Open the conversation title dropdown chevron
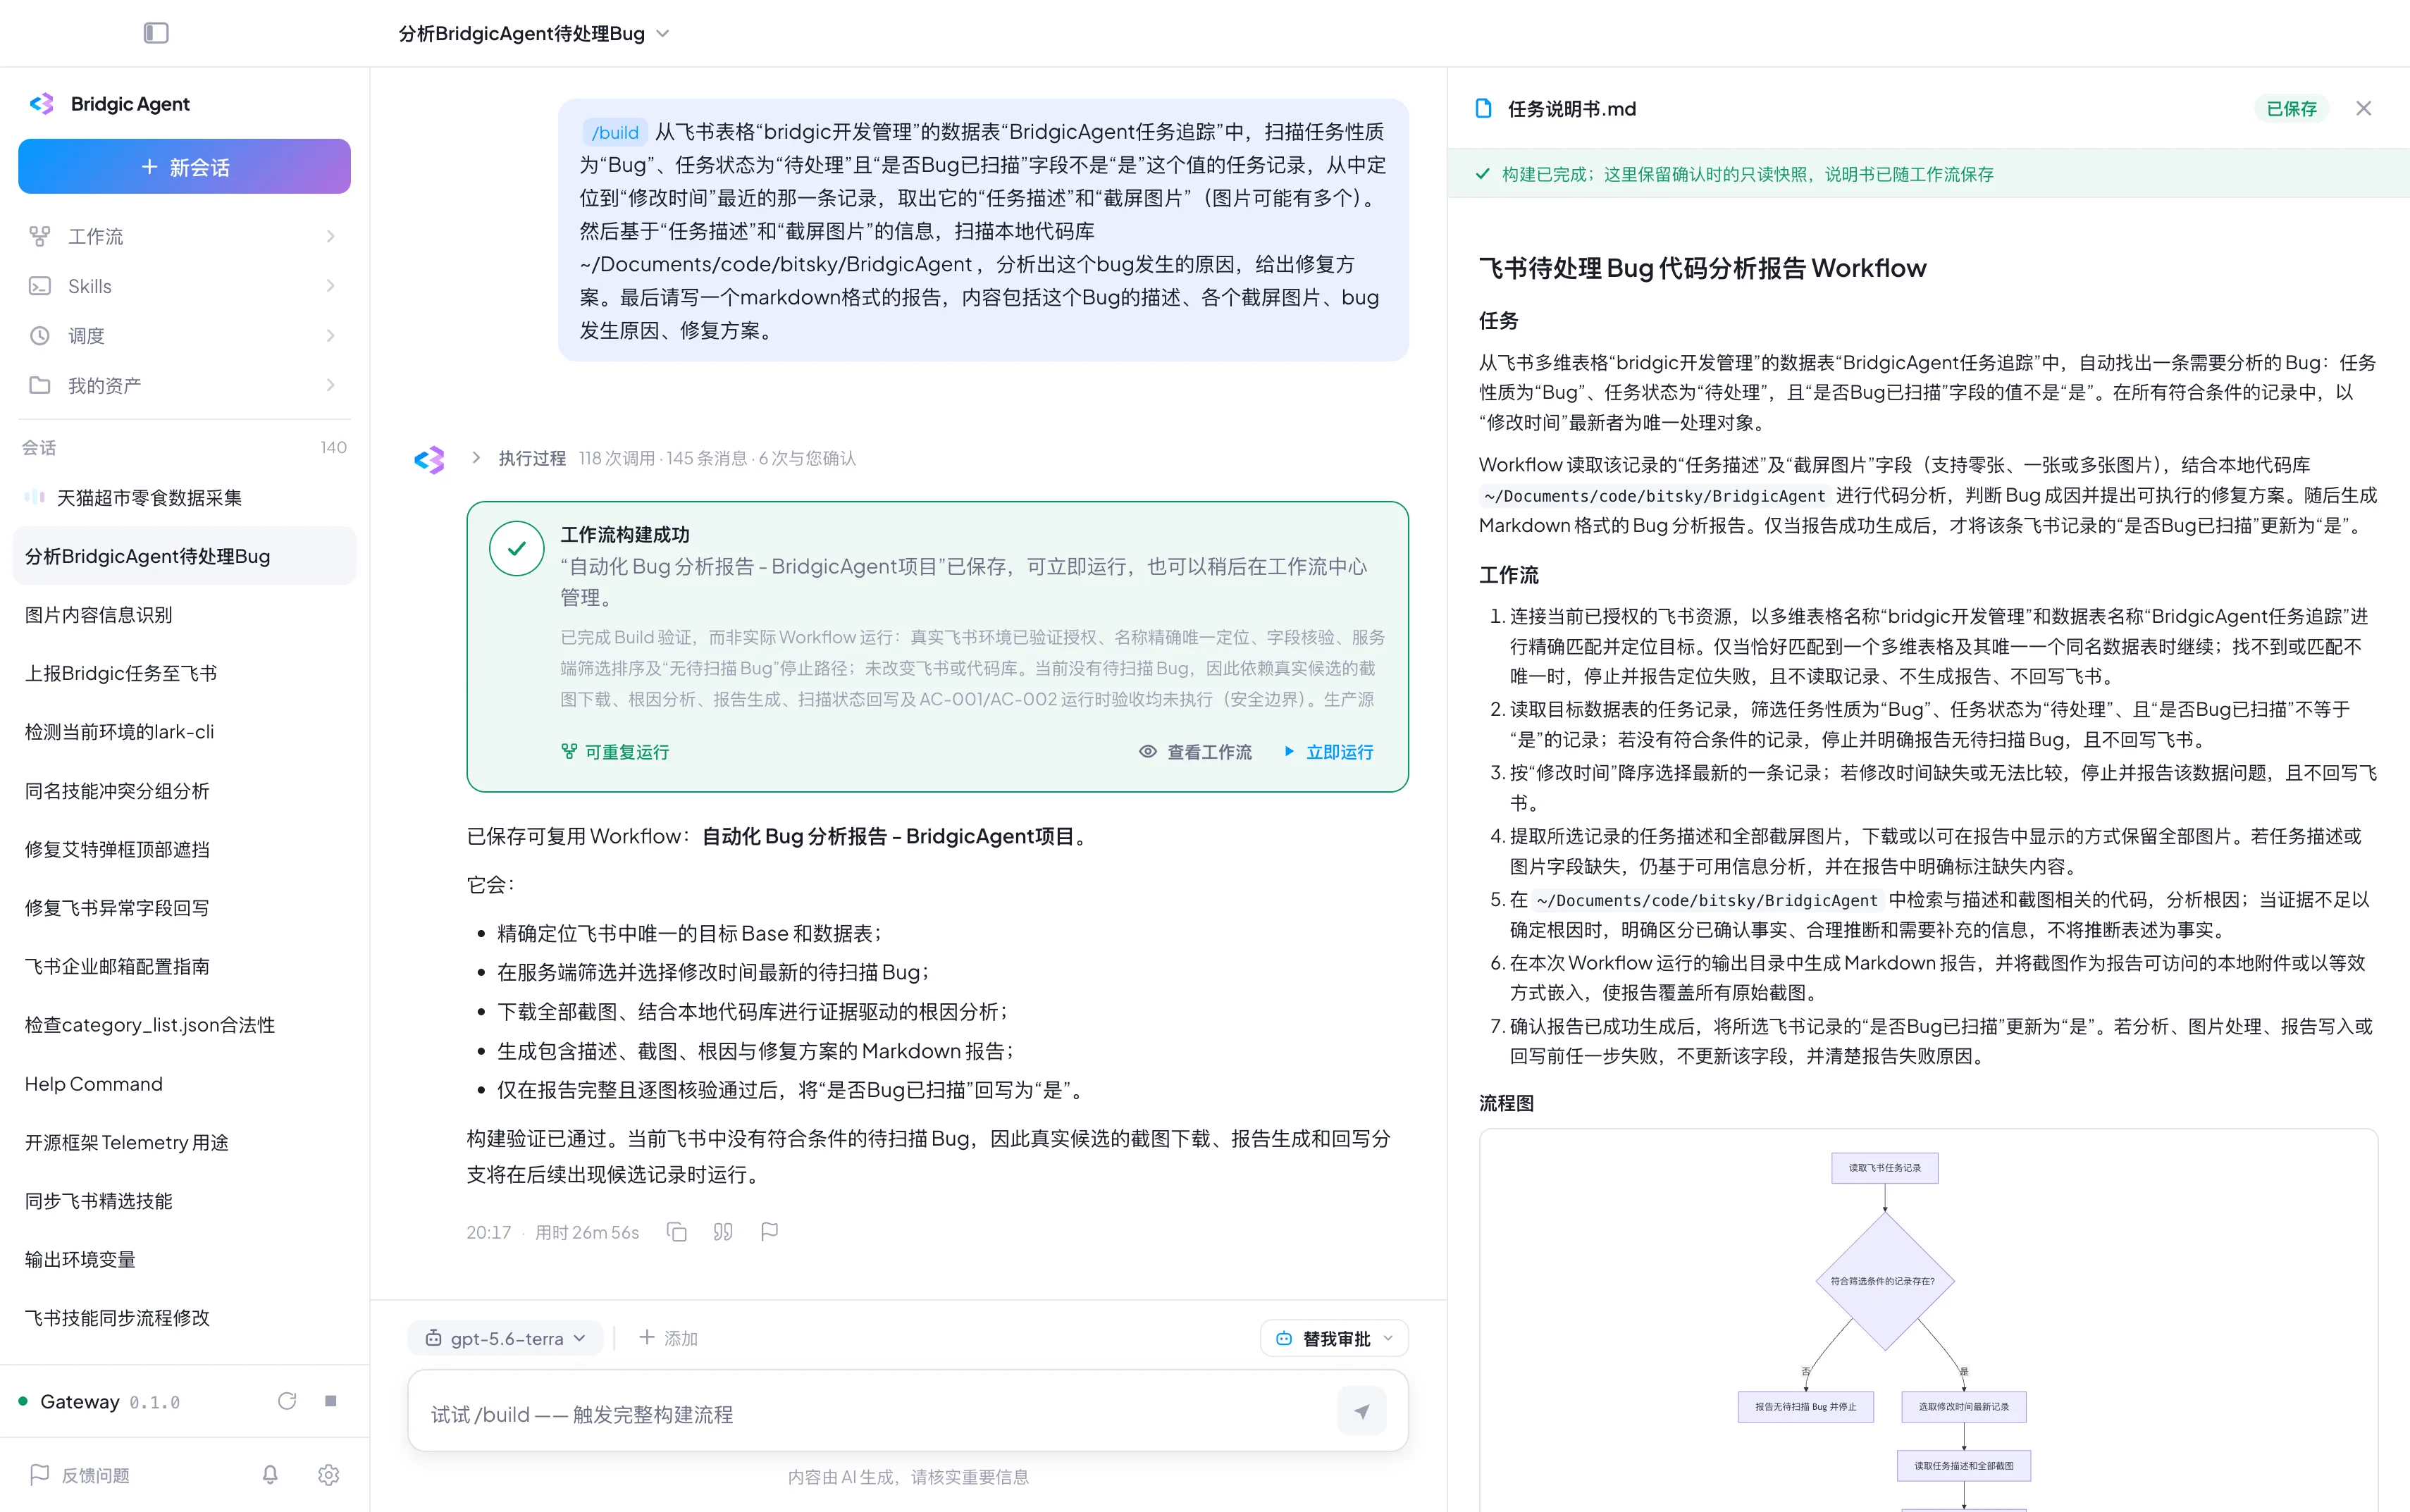Screen dimensions: 2410x1512 tap(662, 34)
